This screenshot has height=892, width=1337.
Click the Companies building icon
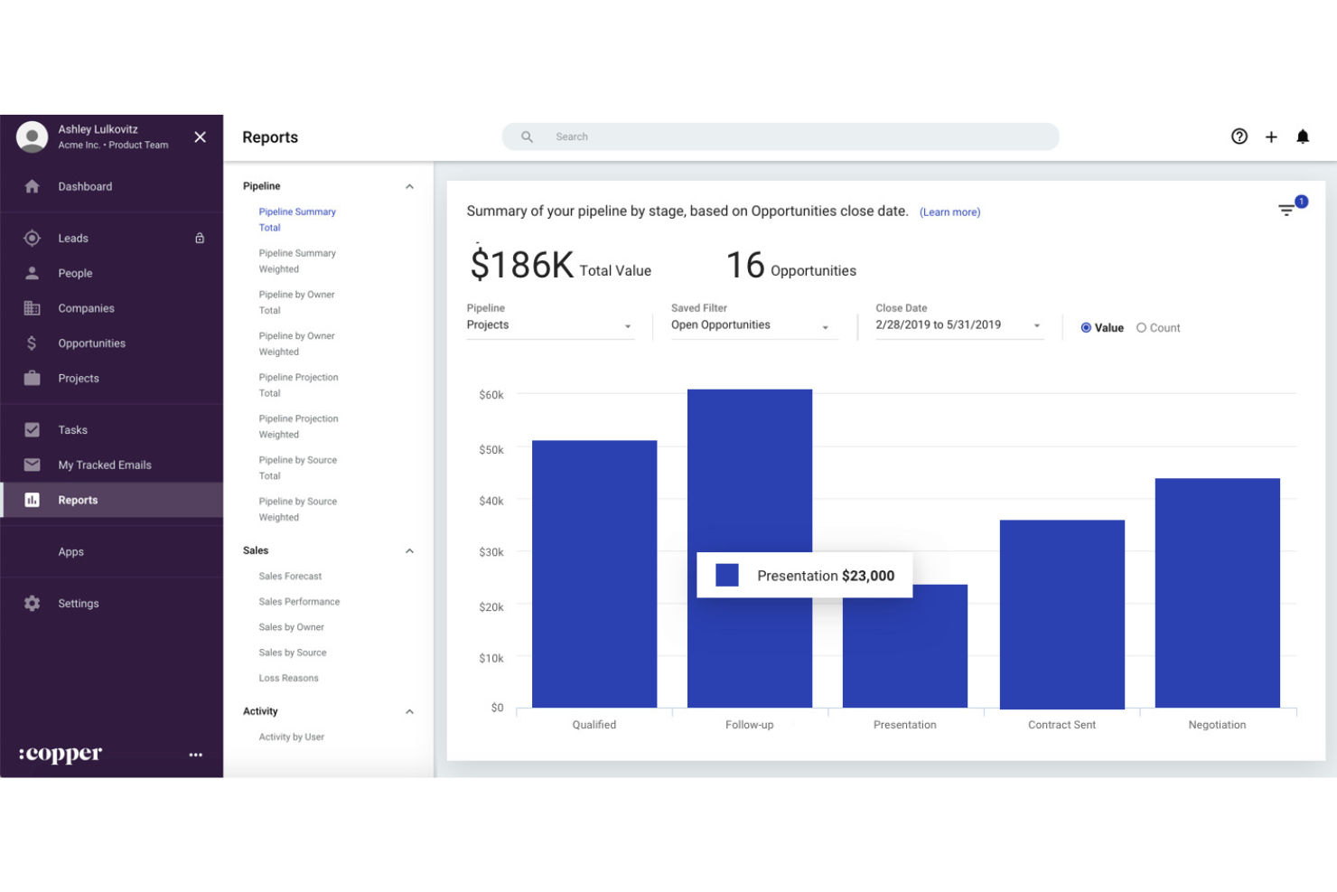pyautogui.click(x=32, y=307)
